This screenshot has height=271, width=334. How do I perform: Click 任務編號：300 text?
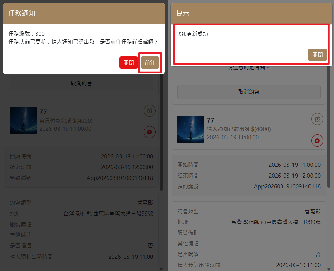[27, 34]
